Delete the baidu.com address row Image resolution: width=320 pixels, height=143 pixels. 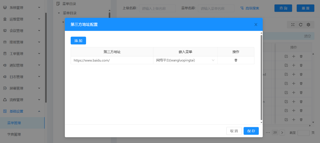(236, 60)
